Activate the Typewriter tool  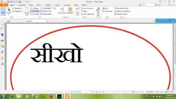pos(62,11)
